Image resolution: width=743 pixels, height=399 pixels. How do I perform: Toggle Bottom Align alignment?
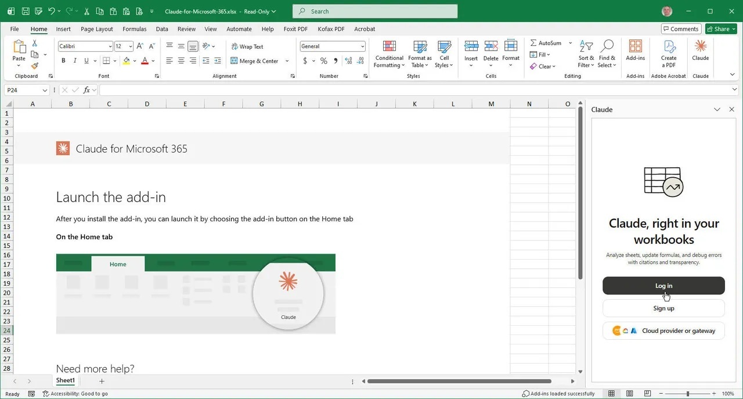coord(193,46)
